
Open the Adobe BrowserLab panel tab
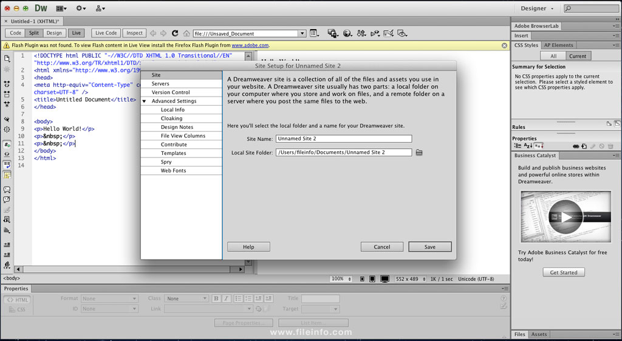(536, 26)
